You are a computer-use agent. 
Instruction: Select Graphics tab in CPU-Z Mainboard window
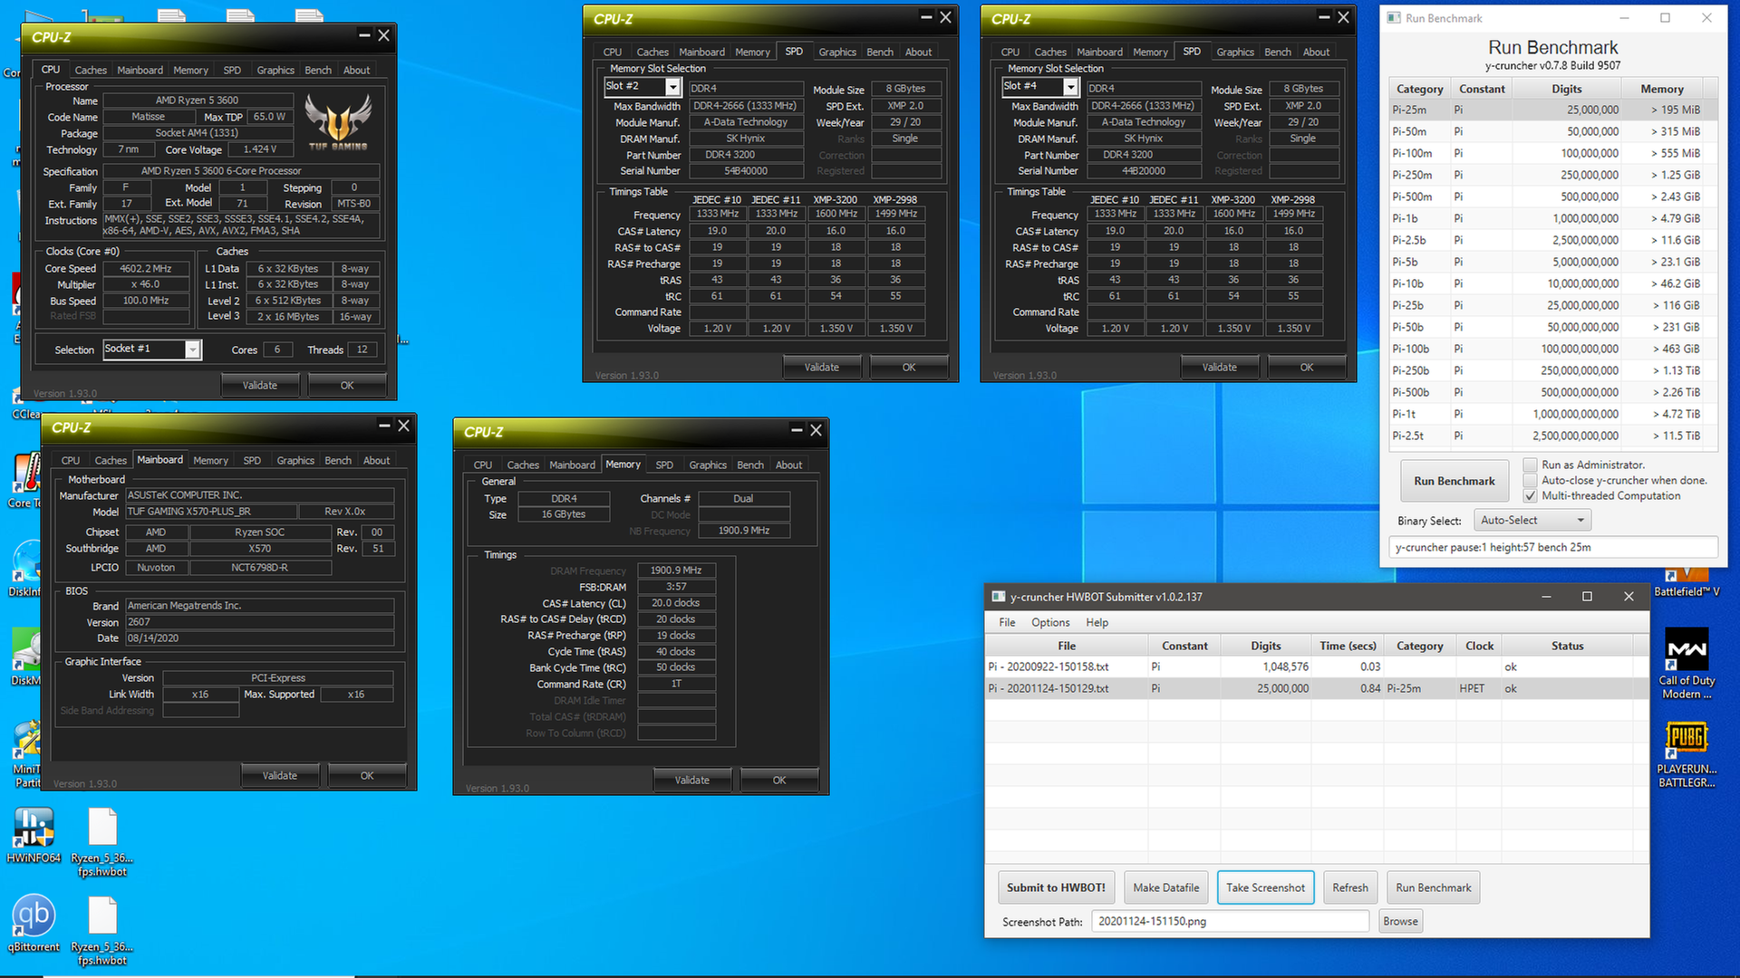tap(295, 460)
